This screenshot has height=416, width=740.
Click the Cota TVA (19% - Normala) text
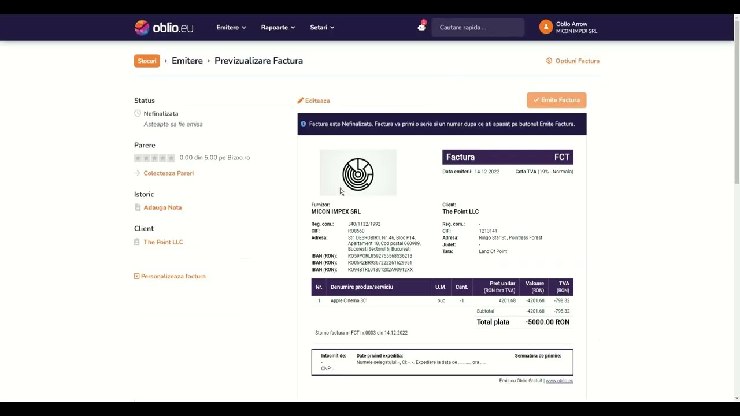pyautogui.click(x=544, y=172)
